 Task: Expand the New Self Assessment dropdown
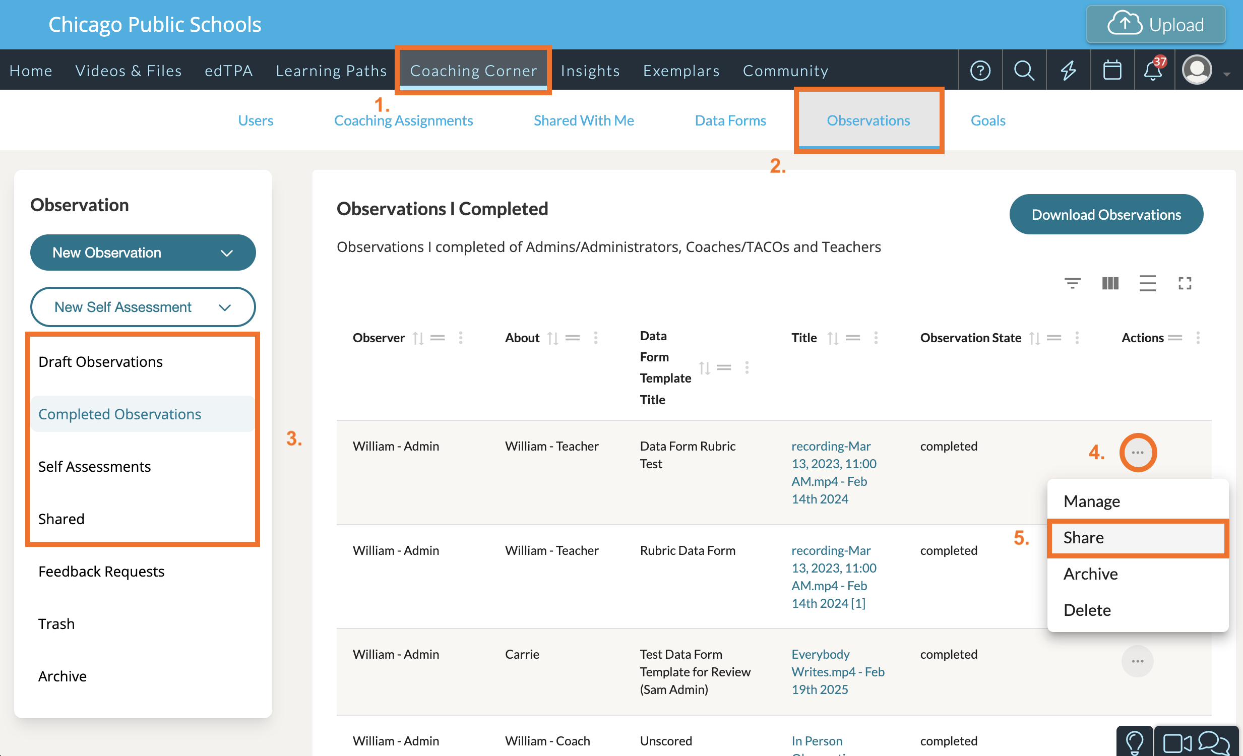pos(143,307)
